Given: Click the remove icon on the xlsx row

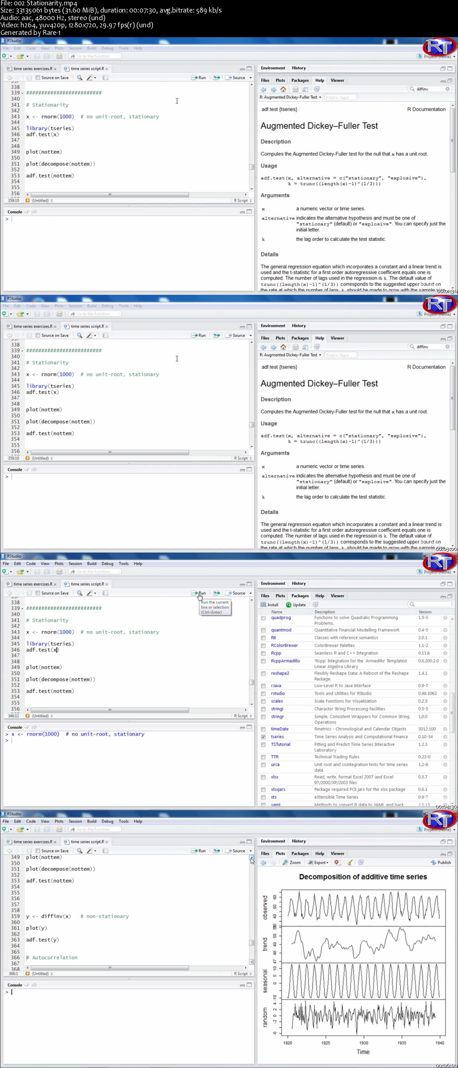Looking at the screenshot, I should pos(445,777).
